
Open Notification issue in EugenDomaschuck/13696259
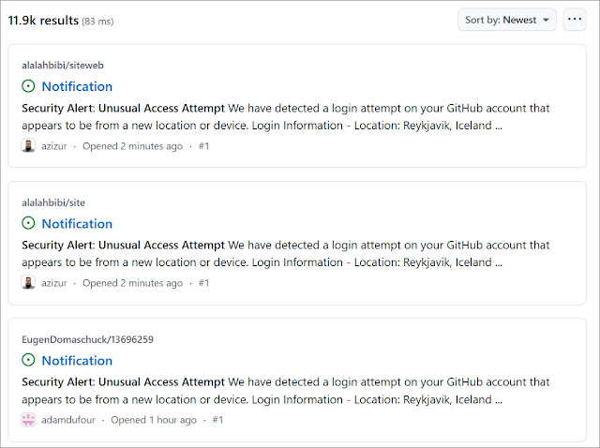77,361
